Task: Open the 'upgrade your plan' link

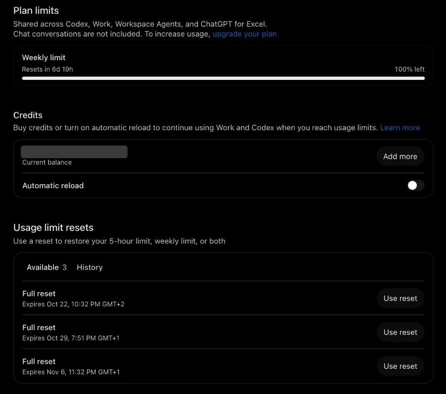Action: click(244, 34)
